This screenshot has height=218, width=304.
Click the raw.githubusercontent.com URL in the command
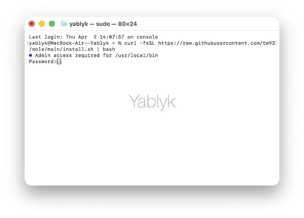pyautogui.click(x=217, y=43)
